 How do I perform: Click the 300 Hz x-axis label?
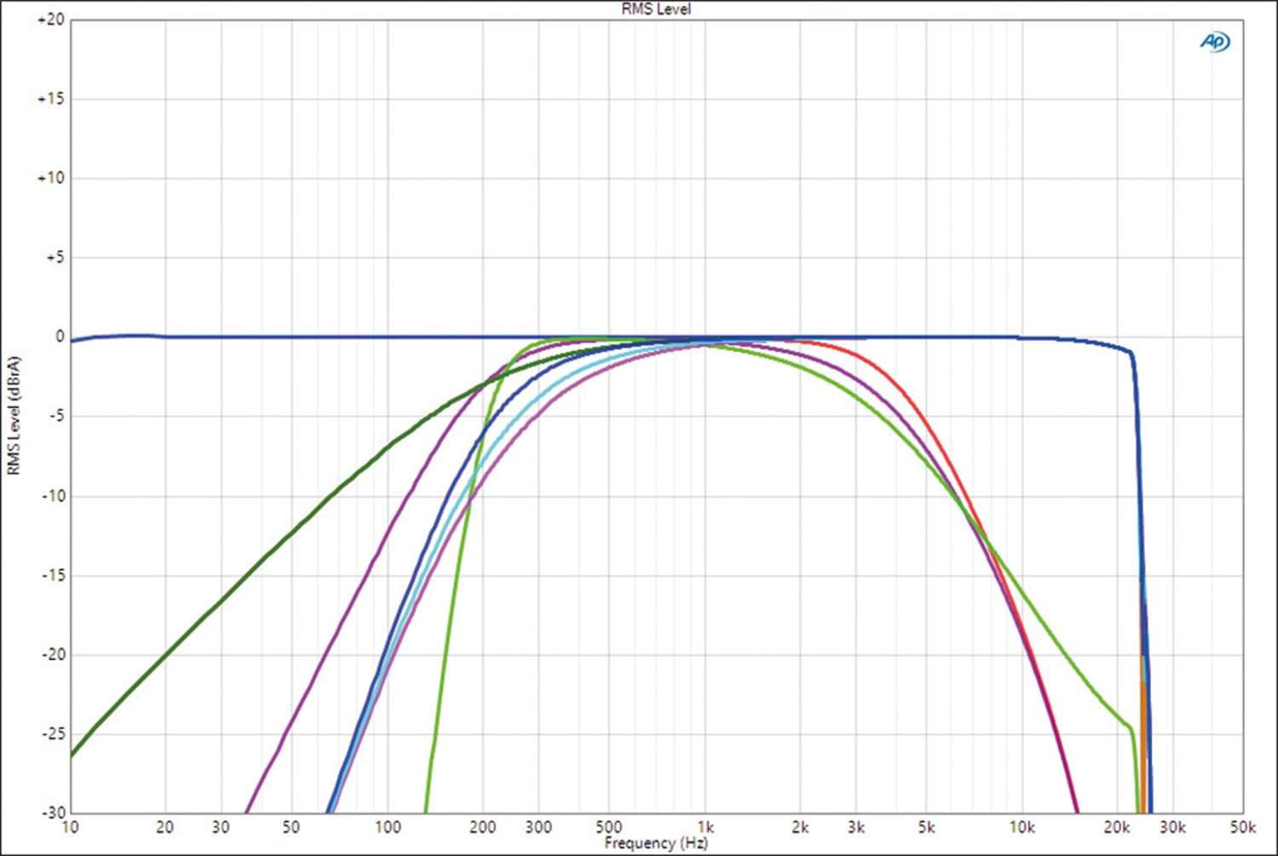tap(538, 827)
